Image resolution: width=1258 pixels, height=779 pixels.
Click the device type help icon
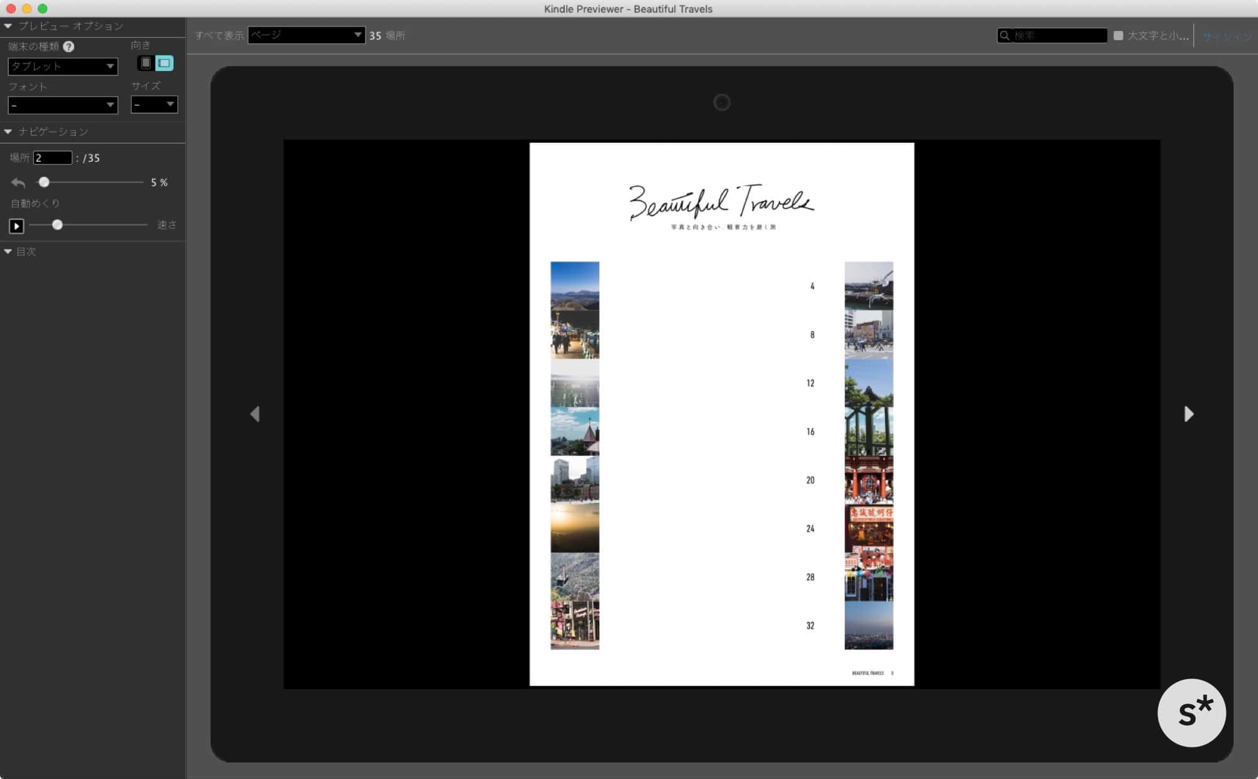click(69, 47)
